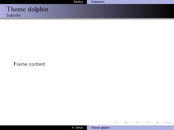Jump to next section arrow
The image size is (174, 130).
pyautogui.click(x=150, y=123)
